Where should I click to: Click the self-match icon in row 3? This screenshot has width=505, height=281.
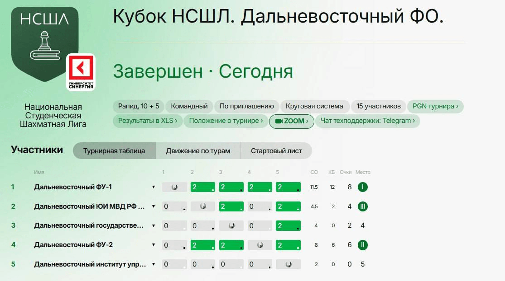tap(231, 226)
